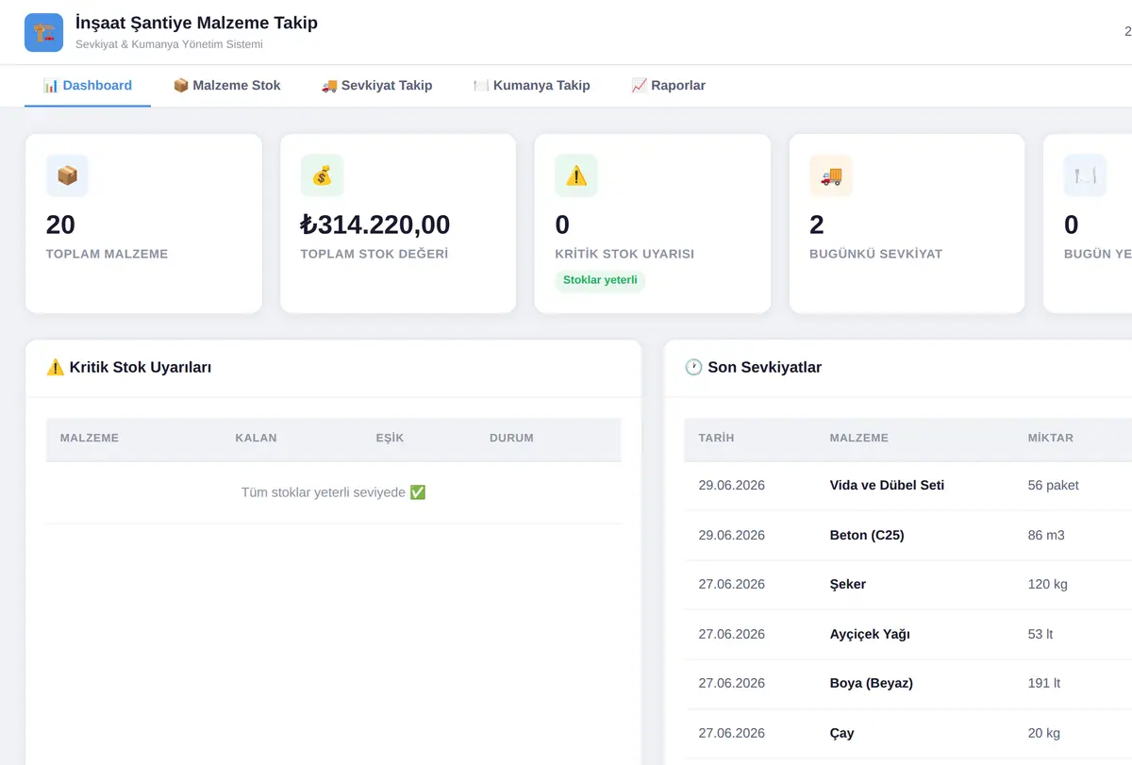Click the Stoklar yeterli status badge
The height and width of the screenshot is (765, 1132).
(x=600, y=280)
